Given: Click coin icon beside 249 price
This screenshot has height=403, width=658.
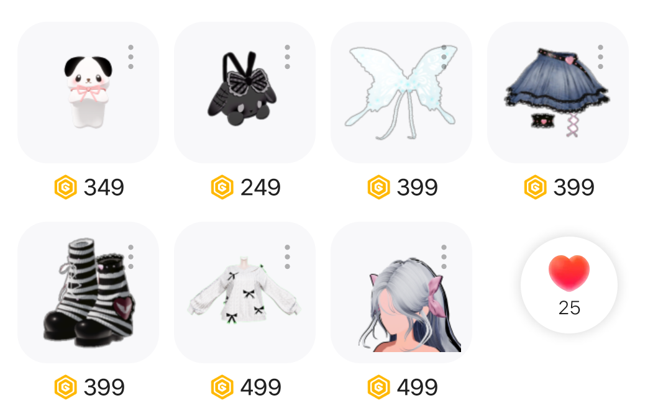Looking at the screenshot, I should 222,187.
